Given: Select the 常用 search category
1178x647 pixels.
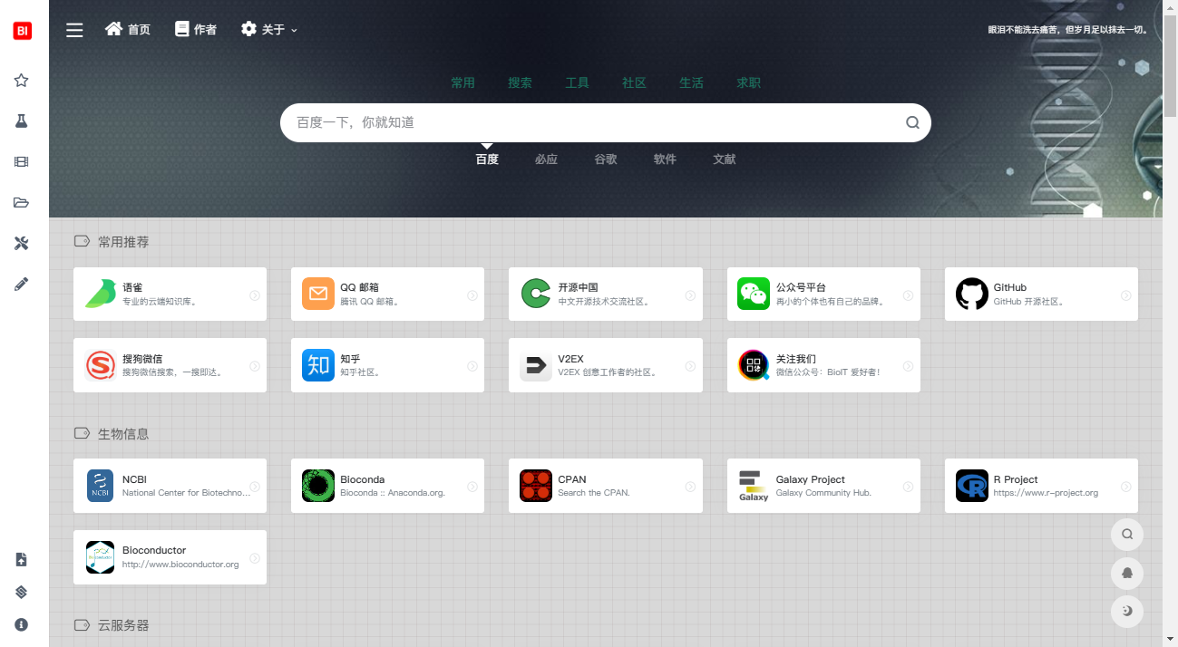Looking at the screenshot, I should click(462, 82).
